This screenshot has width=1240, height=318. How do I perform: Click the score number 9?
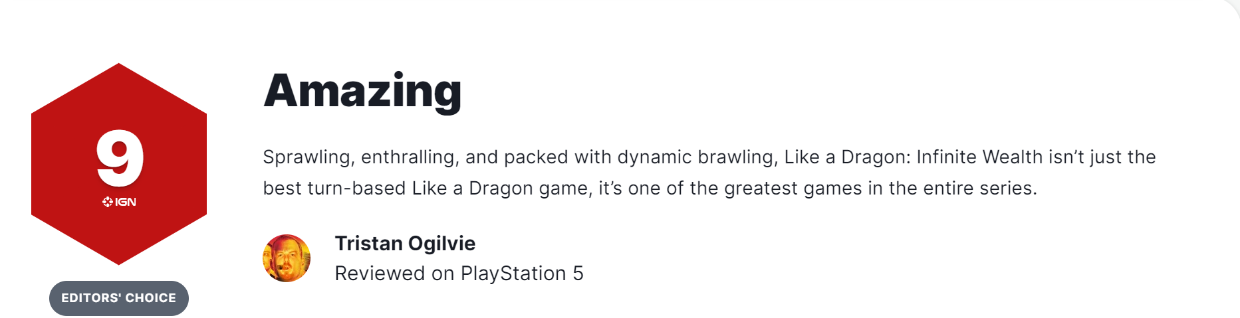pyautogui.click(x=120, y=159)
